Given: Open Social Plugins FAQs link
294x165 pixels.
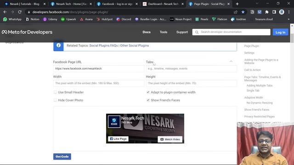Looking at the screenshot, I should click(x=103, y=46).
